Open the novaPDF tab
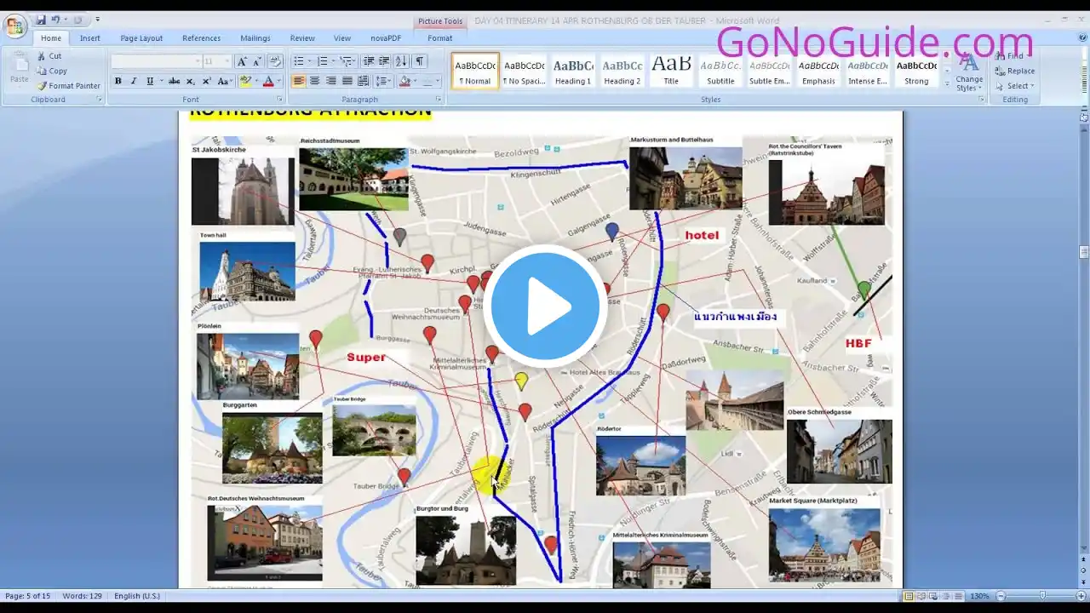Screen dimensions: 1090x613 [x=386, y=38]
